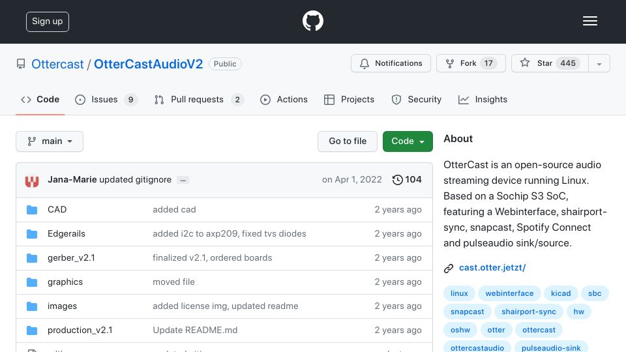Click the CAD folder icon
This screenshot has width=626, height=352.
tap(32, 210)
